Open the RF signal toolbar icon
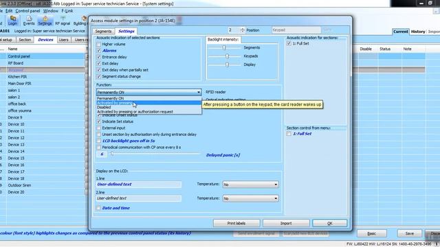Screen dimensions: 440x247 pos(63,21)
